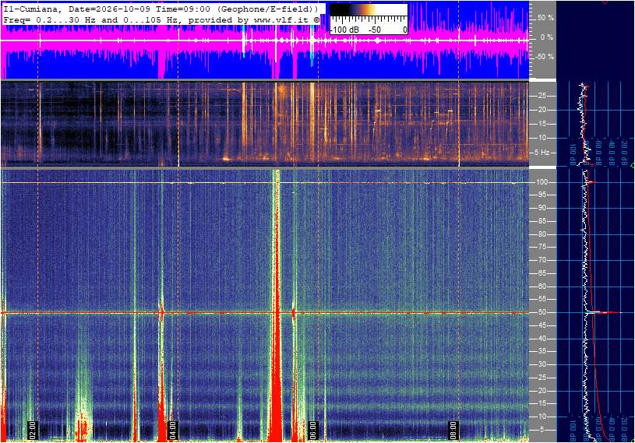Click the 100 Hz peak in the spectrum plot
This screenshot has height=443, width=635.
click(591, 182)
